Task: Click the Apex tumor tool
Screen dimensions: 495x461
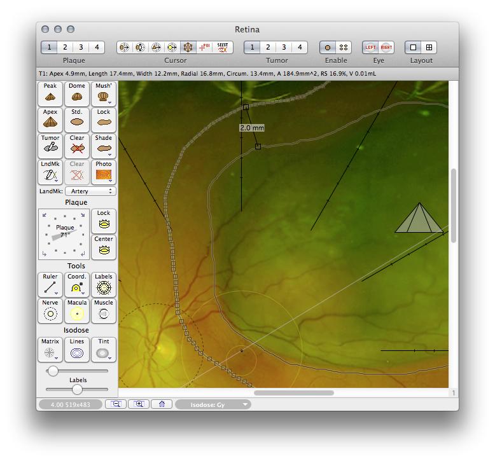Action: click(x=50, y=120)
